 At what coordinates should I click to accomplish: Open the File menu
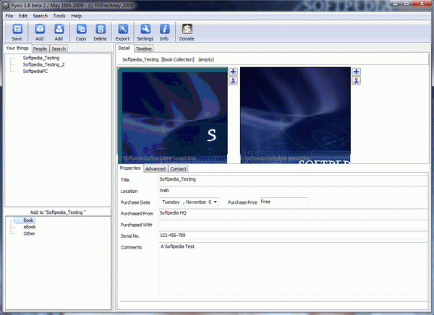pyautogui.click(x=9, y=16)
